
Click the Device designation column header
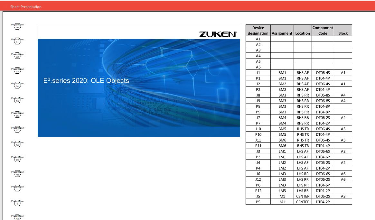click(258, 30)
